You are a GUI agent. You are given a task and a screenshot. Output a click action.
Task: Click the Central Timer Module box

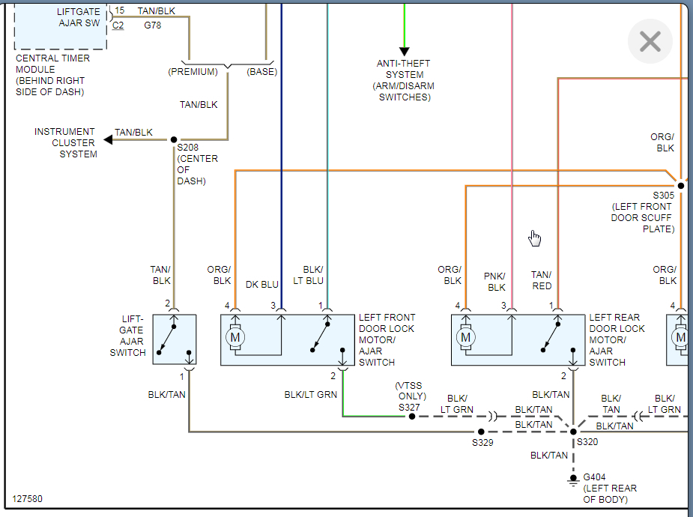pos(61,26)
